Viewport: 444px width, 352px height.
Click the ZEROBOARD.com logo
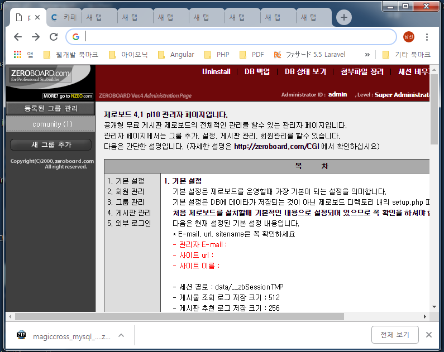click(40, 76)
